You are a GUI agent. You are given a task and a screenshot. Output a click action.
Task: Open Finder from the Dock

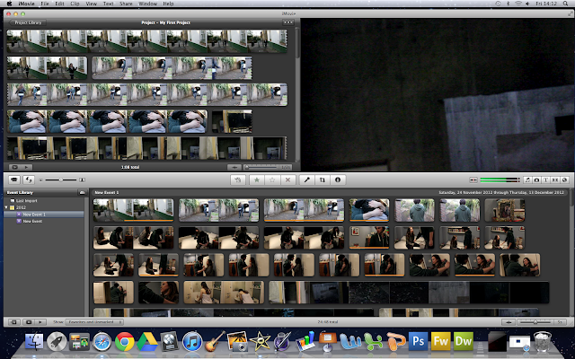(x=34, y=341)
